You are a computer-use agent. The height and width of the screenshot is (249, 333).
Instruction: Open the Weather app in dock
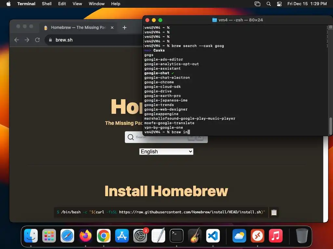(239, 236)
